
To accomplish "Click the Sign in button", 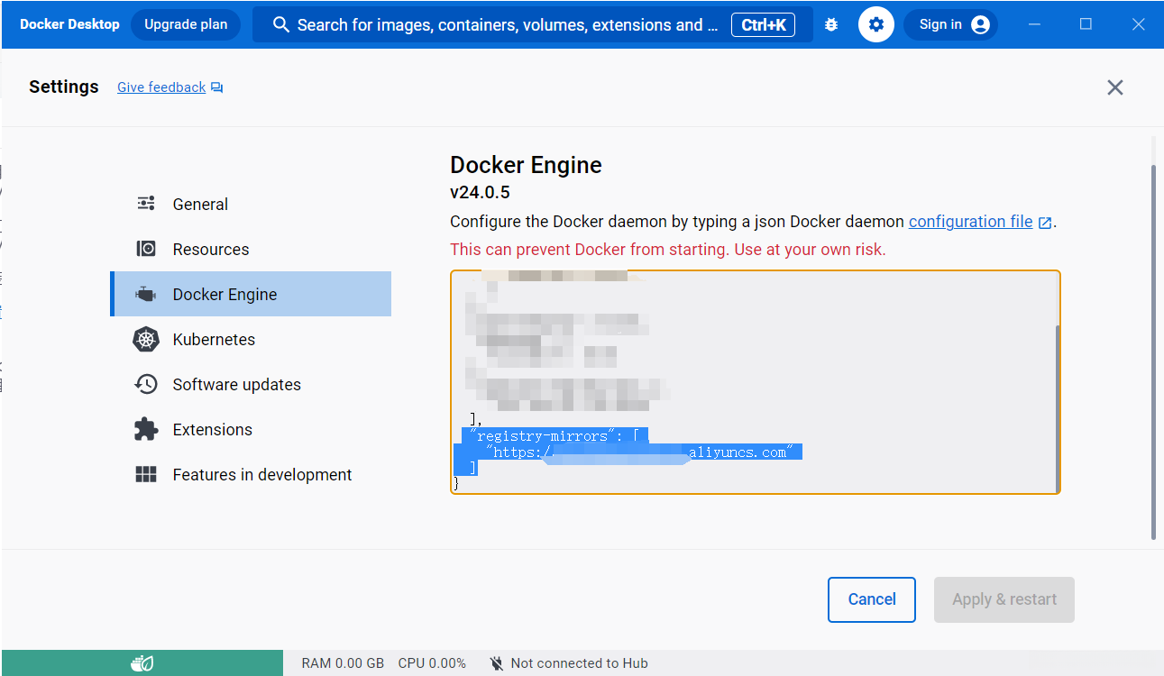I will (x=953, y=25).
